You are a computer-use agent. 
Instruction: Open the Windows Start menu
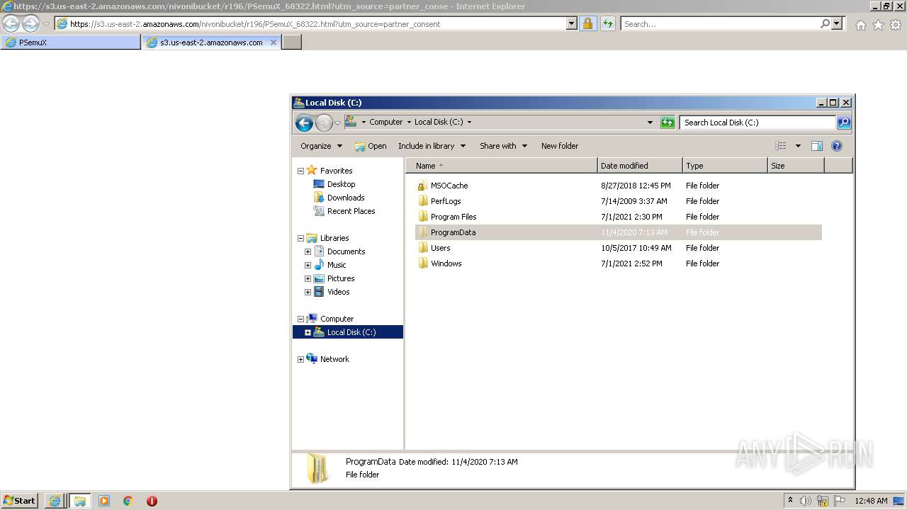pos(19,501)
